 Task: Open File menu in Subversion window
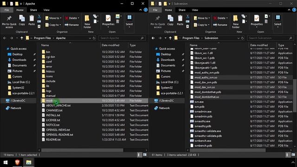coord(155,10)
